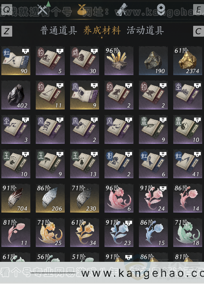
Task: Select the 91阶 feather item with 704
Action: point(16,198)
